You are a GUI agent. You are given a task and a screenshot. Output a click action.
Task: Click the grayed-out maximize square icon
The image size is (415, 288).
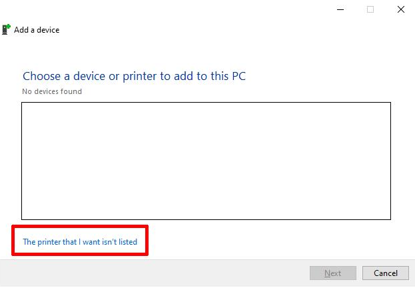[370, 9]
